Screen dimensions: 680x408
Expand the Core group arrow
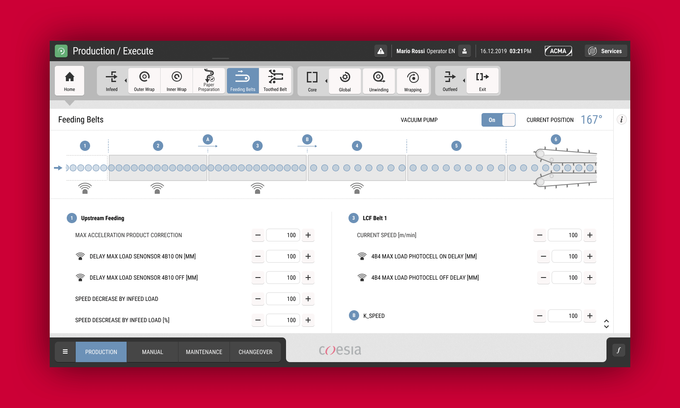(326, 81)
